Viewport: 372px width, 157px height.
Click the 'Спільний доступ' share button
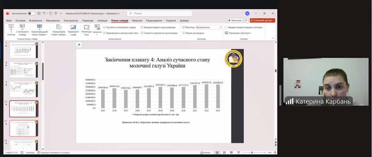262,21
